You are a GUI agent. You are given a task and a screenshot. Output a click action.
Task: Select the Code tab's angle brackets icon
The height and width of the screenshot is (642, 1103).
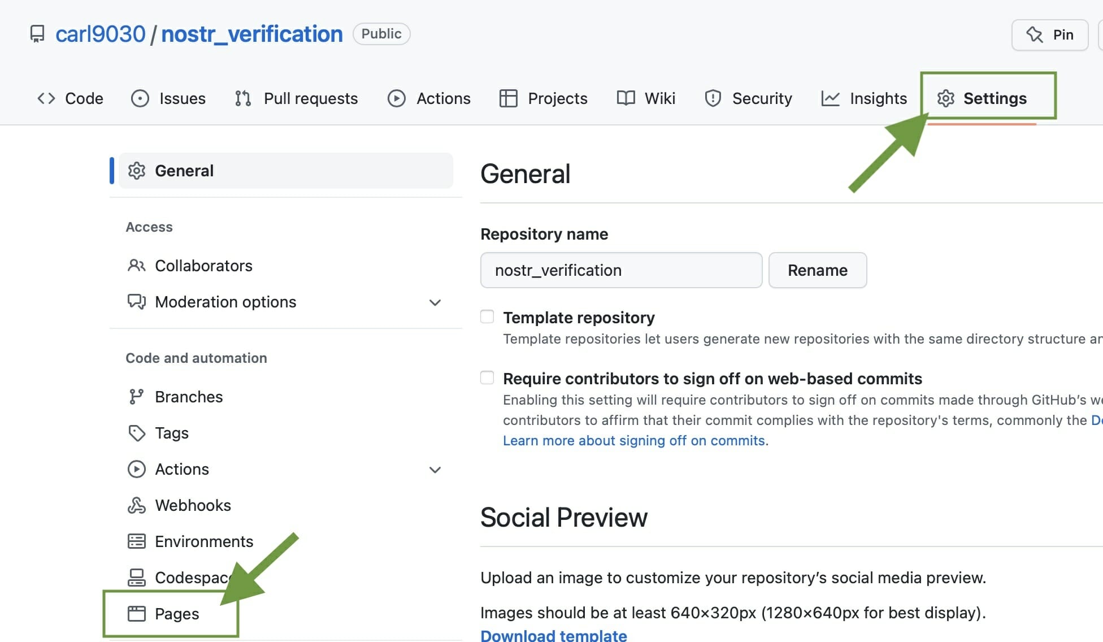click(x=46, y=98)
